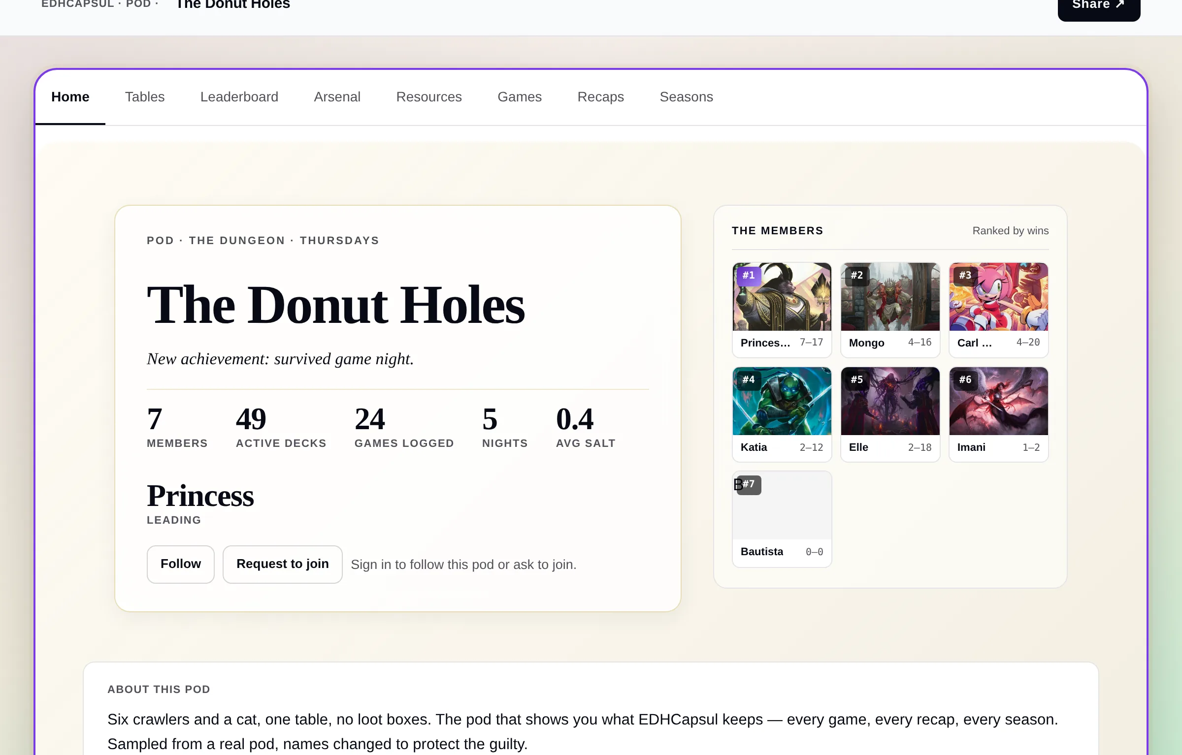Click the Princess leading name
This screenshot has height=755, width=1182.
click(200, 496)
